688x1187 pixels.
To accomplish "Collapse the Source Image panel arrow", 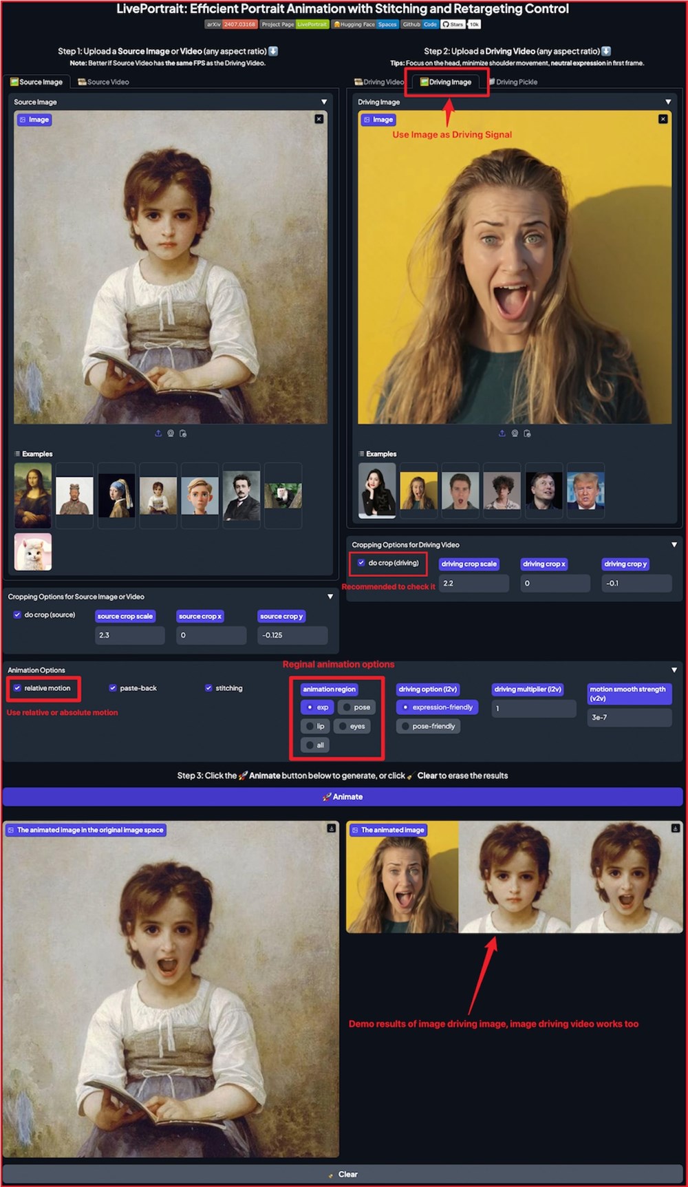I will coord(324,102).
